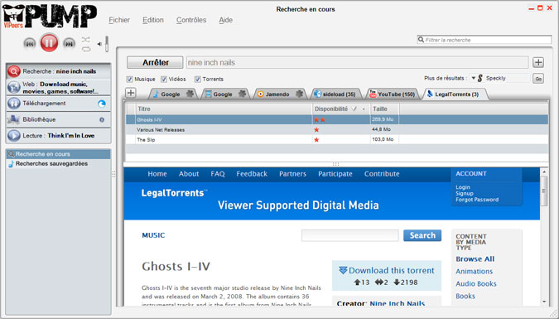Toggle the shuffle icon
The height and width of the screenshot is (319, 559).
[x=86, y=40]
